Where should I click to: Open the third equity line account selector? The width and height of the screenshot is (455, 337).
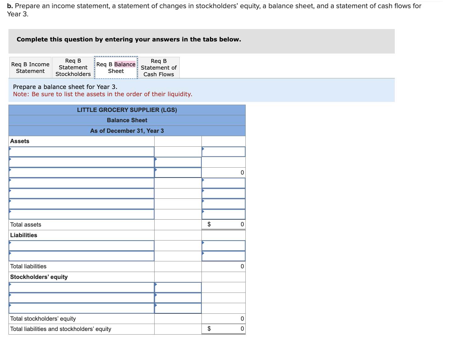82,308
